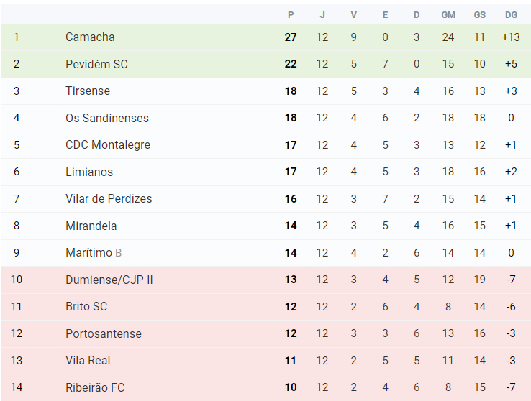Sort by the E draws column header

pyautogui.click(x=385, y=15)
